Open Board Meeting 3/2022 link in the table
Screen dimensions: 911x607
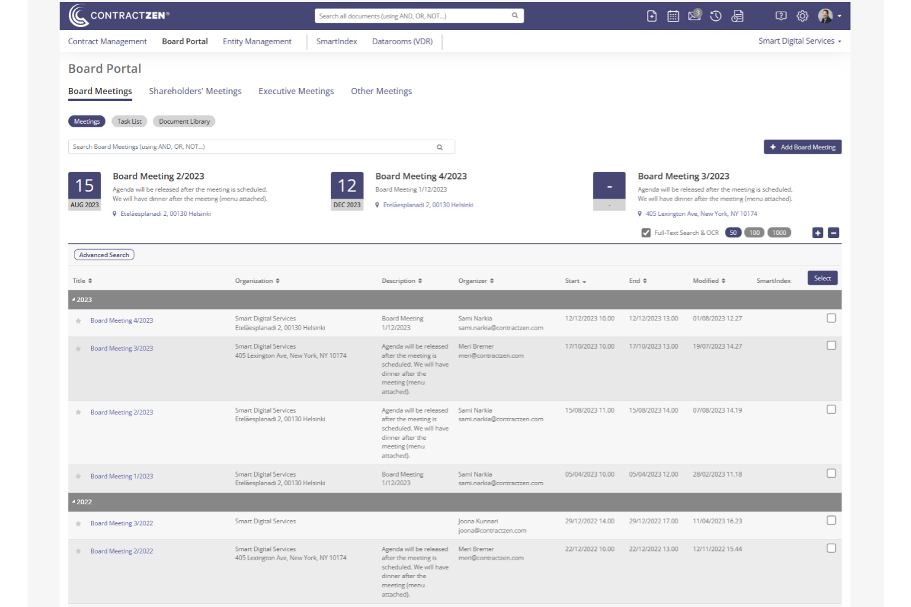coord(122,523)
